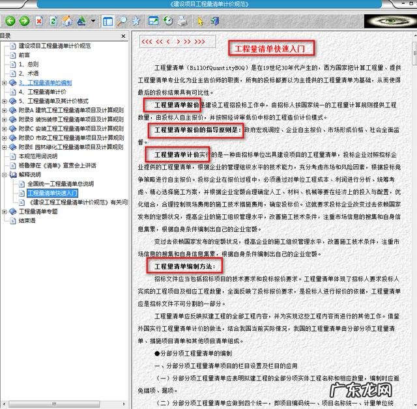Image resolution: width=417 pixels, height=409 pixels.
Task: Go to Home page via house icon
Action: 68,21
